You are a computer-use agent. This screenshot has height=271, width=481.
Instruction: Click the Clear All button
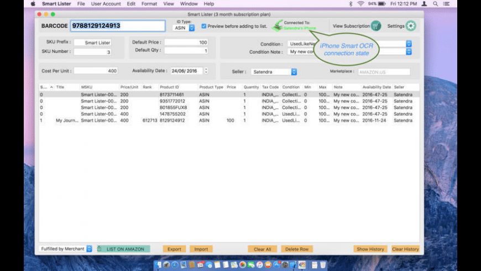[x=263, y=249]
